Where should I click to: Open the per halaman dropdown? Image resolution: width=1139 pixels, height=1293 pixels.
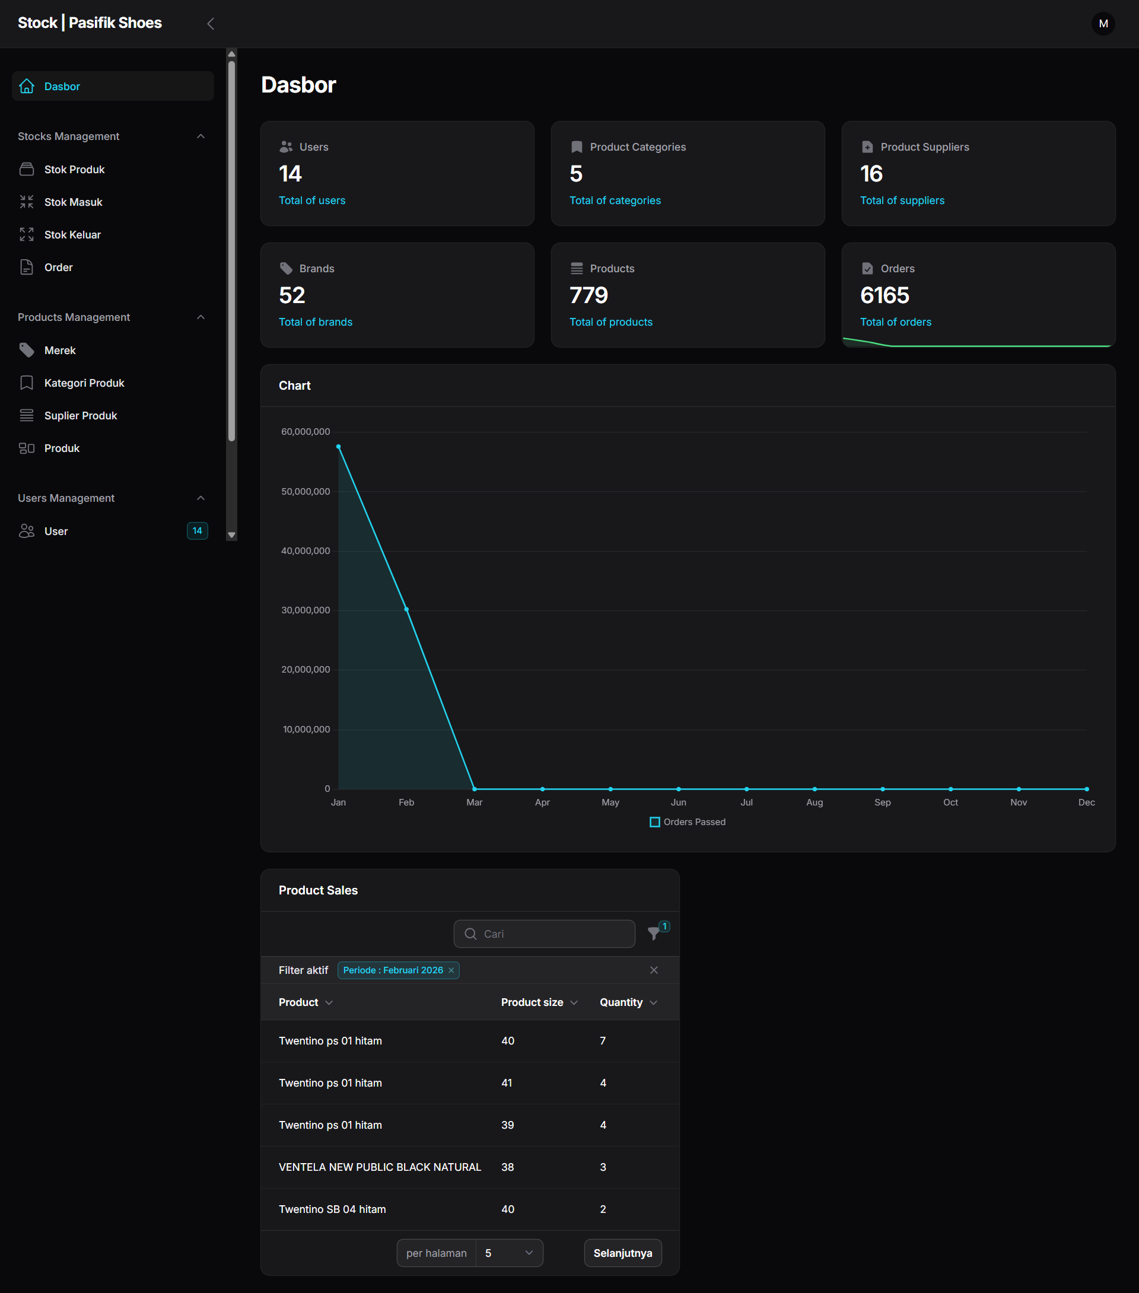[509, 1253]
